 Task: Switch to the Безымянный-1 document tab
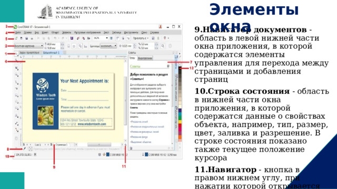(x=51, y=52)
